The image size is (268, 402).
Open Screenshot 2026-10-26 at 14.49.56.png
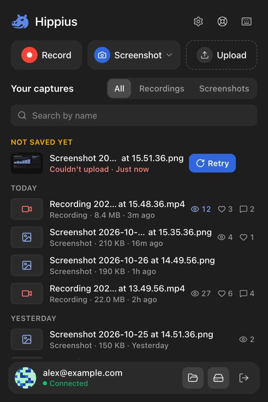coord(132,260)
